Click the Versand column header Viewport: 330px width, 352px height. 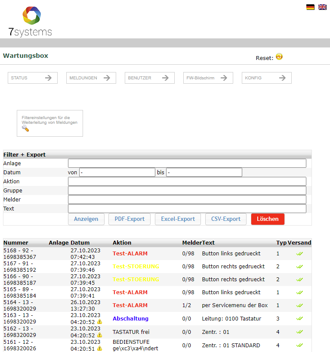(299, 243)
